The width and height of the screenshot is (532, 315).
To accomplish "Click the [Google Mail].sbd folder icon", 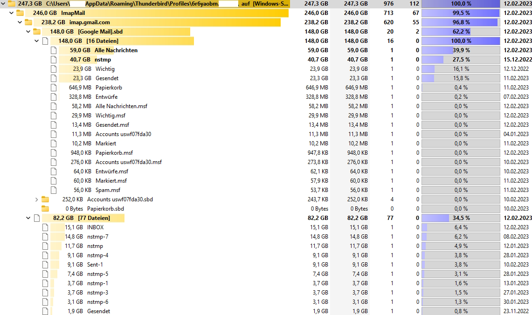I will click(x=37, y=32).
